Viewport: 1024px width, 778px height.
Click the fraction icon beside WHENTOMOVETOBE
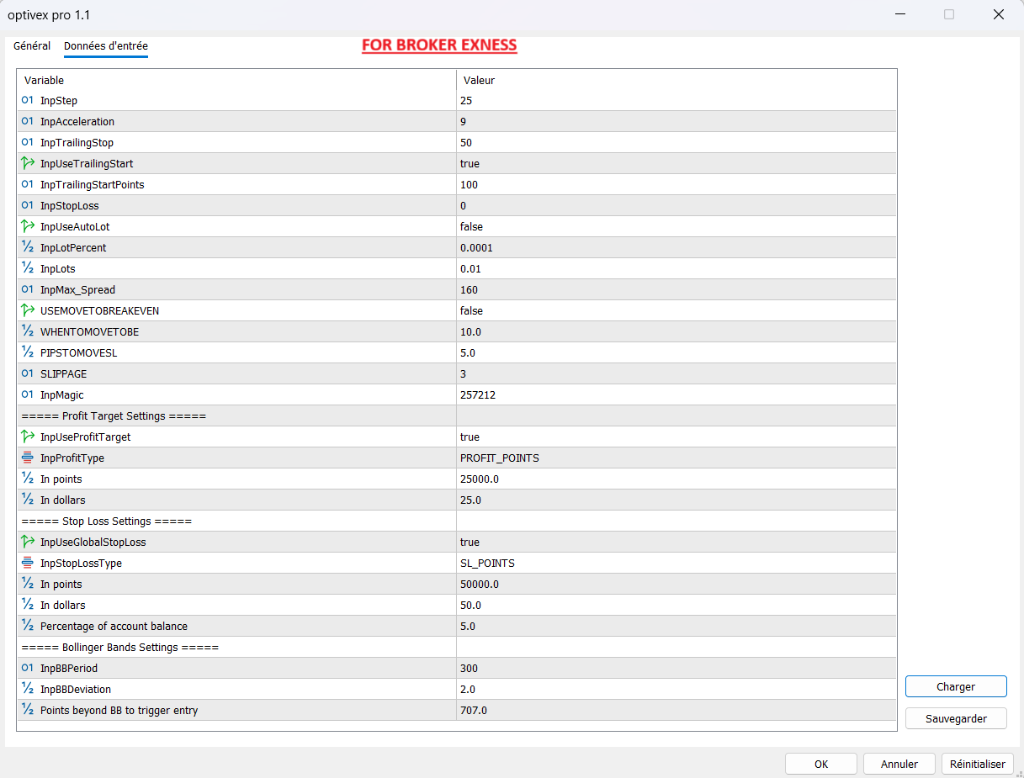[x=27, y=331]
